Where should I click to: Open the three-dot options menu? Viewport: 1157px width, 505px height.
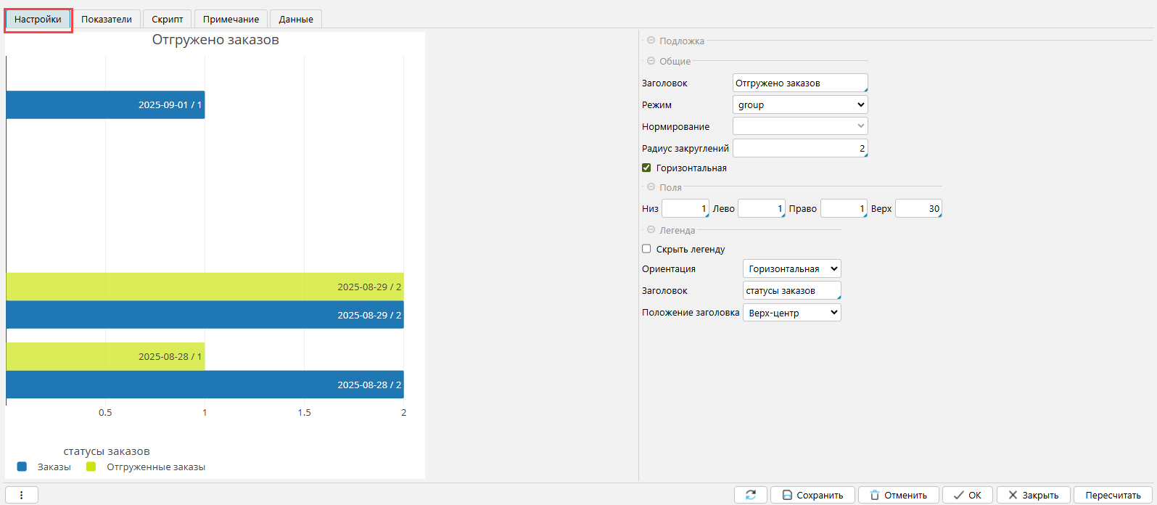point(22,495)
